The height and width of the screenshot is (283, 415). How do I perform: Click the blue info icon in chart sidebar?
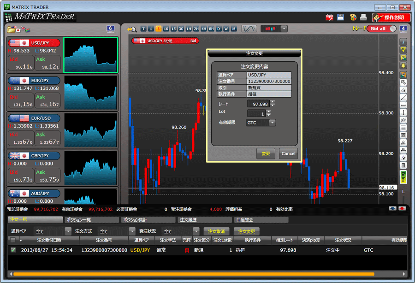[403, 42]
